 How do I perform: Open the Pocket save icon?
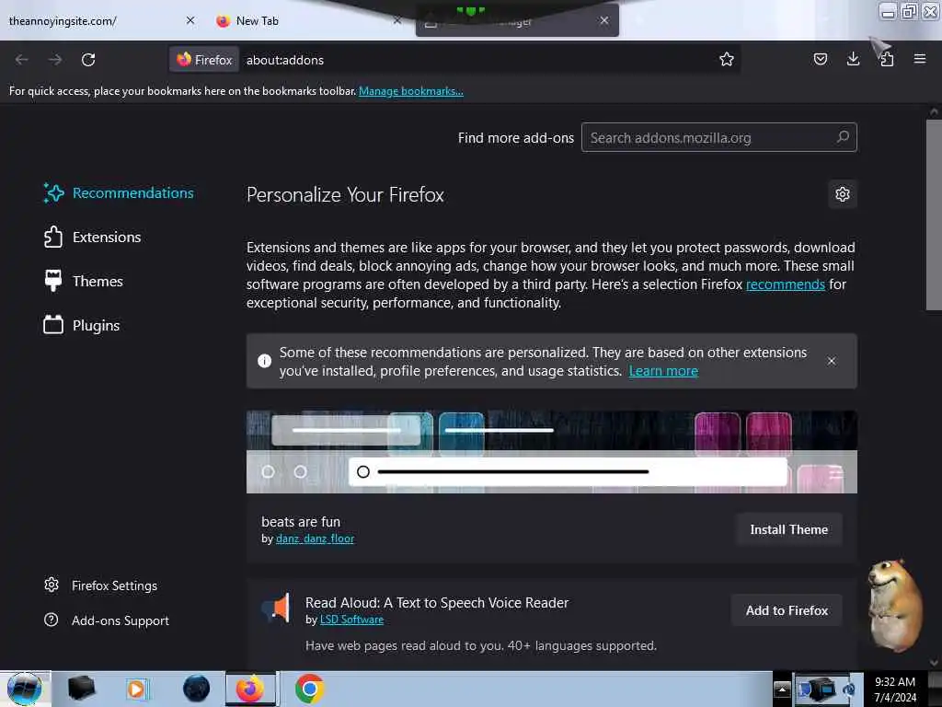[x=820, y=59]
